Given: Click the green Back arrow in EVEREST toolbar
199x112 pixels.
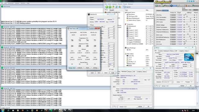Looking at the screenshot, I should point(107,7).
